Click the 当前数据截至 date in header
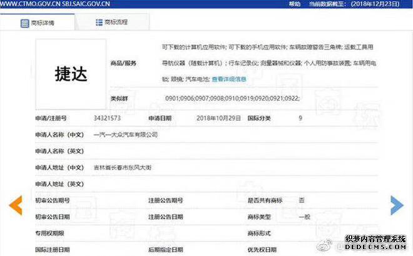 (x=354, y=4)
